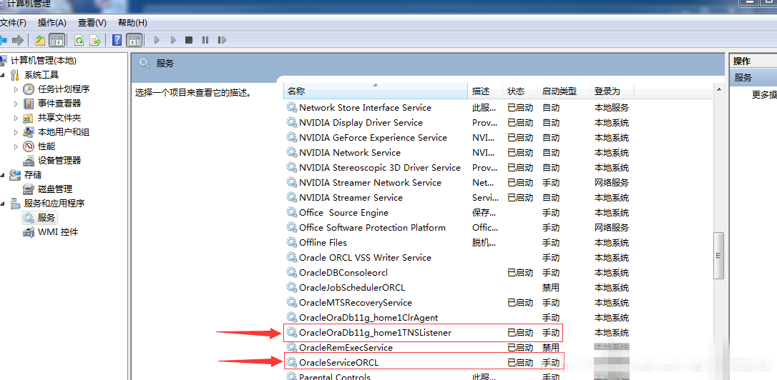Expand the 任务计划程序 tree node
This screenshot has height=380, width=777.
coord(16,89)
